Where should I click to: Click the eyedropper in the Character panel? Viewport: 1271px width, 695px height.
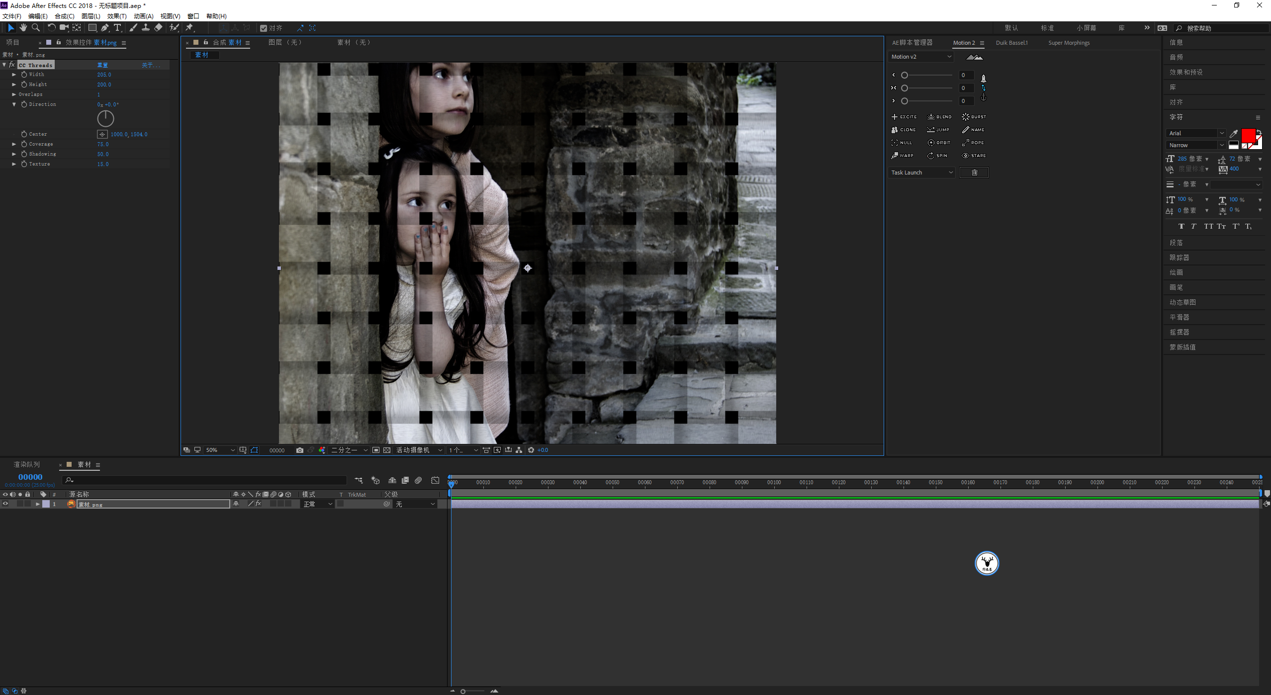pos(1233,133)
